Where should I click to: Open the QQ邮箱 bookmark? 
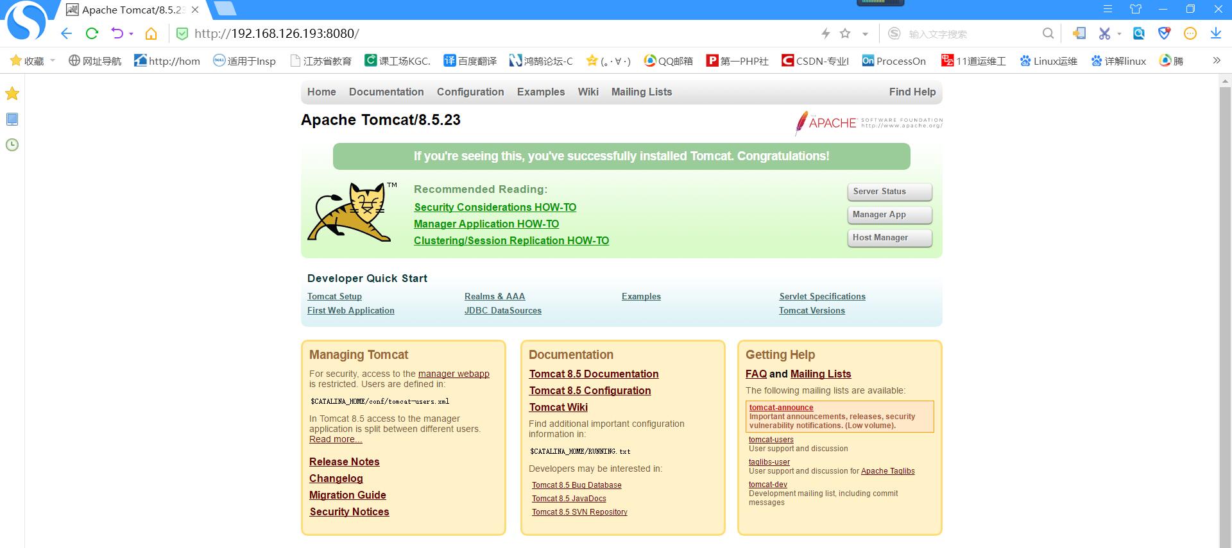tap(669, 61)
